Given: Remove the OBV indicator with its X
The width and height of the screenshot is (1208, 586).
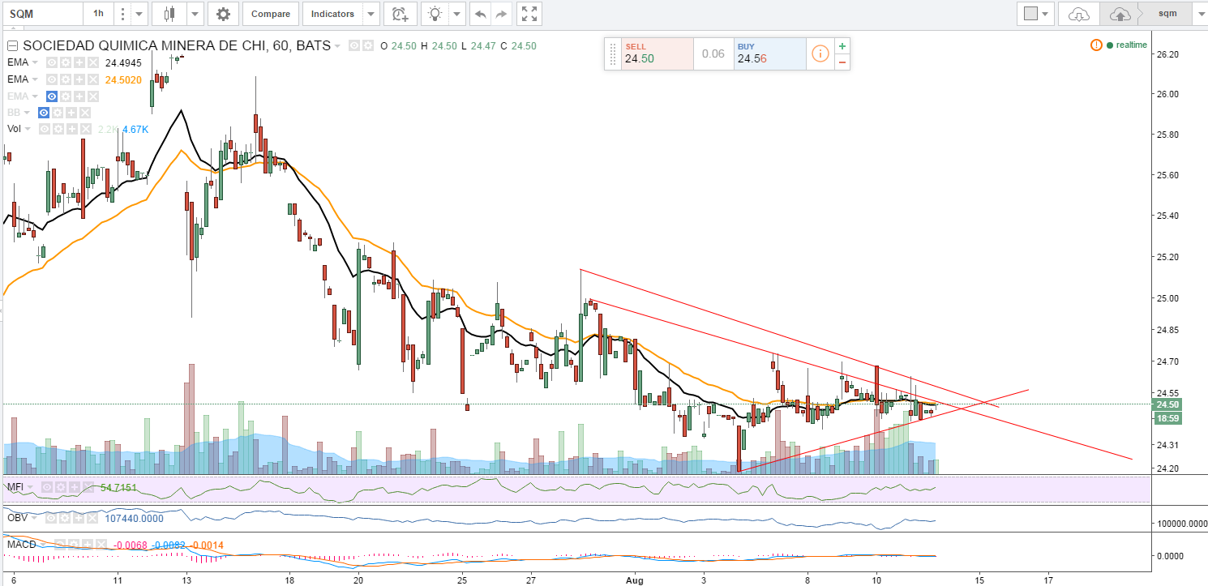Looking at the screenshot, I should pyautogui.click(x=93, y=517).
